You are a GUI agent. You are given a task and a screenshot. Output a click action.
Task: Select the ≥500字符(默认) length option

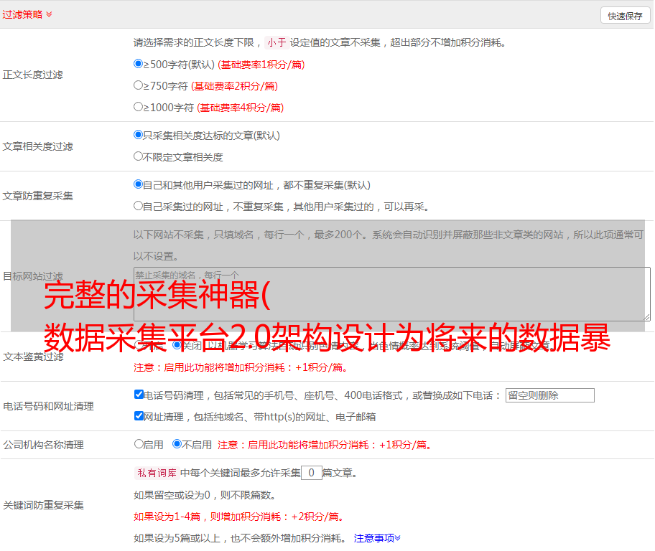139,64
